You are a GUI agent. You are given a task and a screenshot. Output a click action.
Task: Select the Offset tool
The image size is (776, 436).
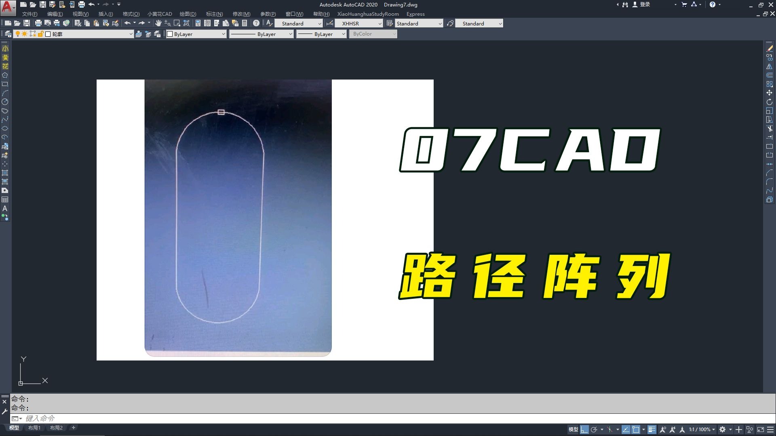point(770,75)
